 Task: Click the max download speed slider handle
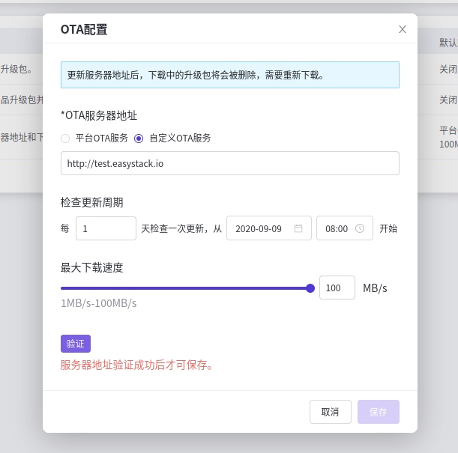310,288
